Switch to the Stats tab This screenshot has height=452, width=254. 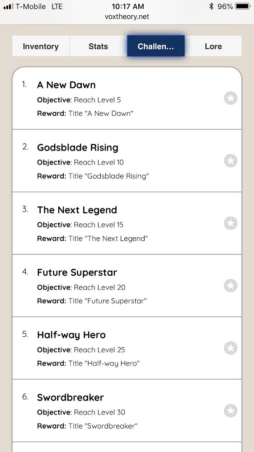click(x=99, y=46)
